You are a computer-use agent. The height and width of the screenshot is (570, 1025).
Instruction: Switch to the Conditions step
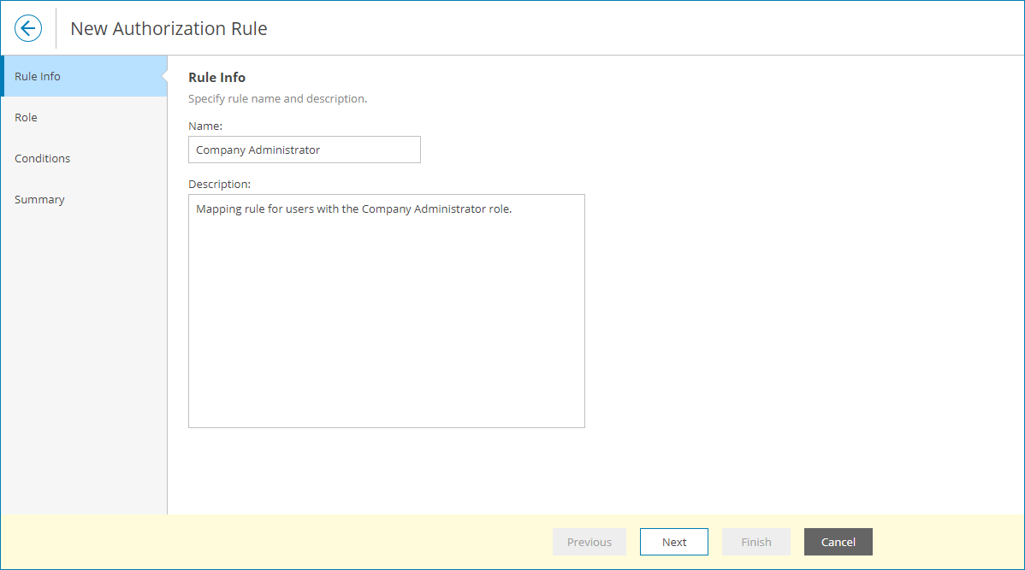pyautogui.click(x=41, y=158)
